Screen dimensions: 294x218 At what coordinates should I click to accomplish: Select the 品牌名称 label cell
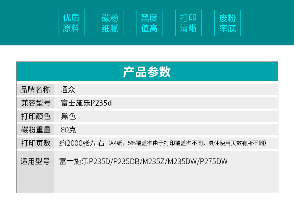click(x=35, y=89)
